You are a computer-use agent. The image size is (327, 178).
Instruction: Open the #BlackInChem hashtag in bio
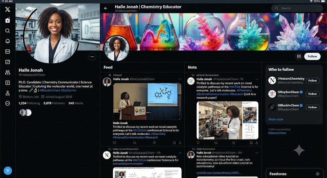coord(50,90)
